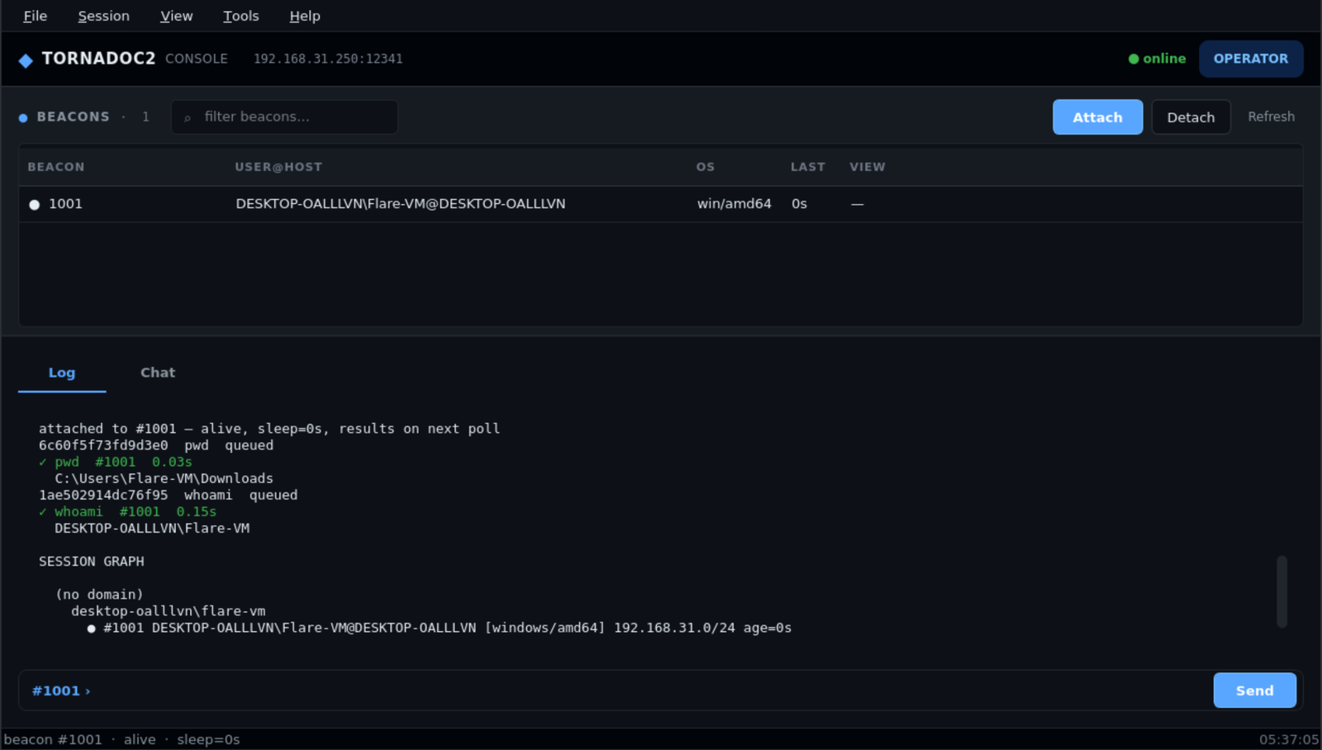Click the OPERATOR role badge

(1251, 59)
